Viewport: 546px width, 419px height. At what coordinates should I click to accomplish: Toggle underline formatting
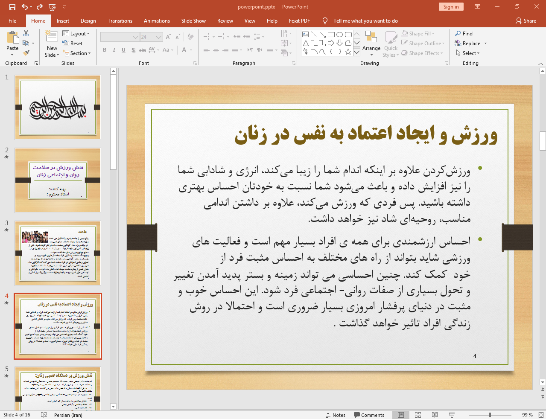click(x=123, y=50)
